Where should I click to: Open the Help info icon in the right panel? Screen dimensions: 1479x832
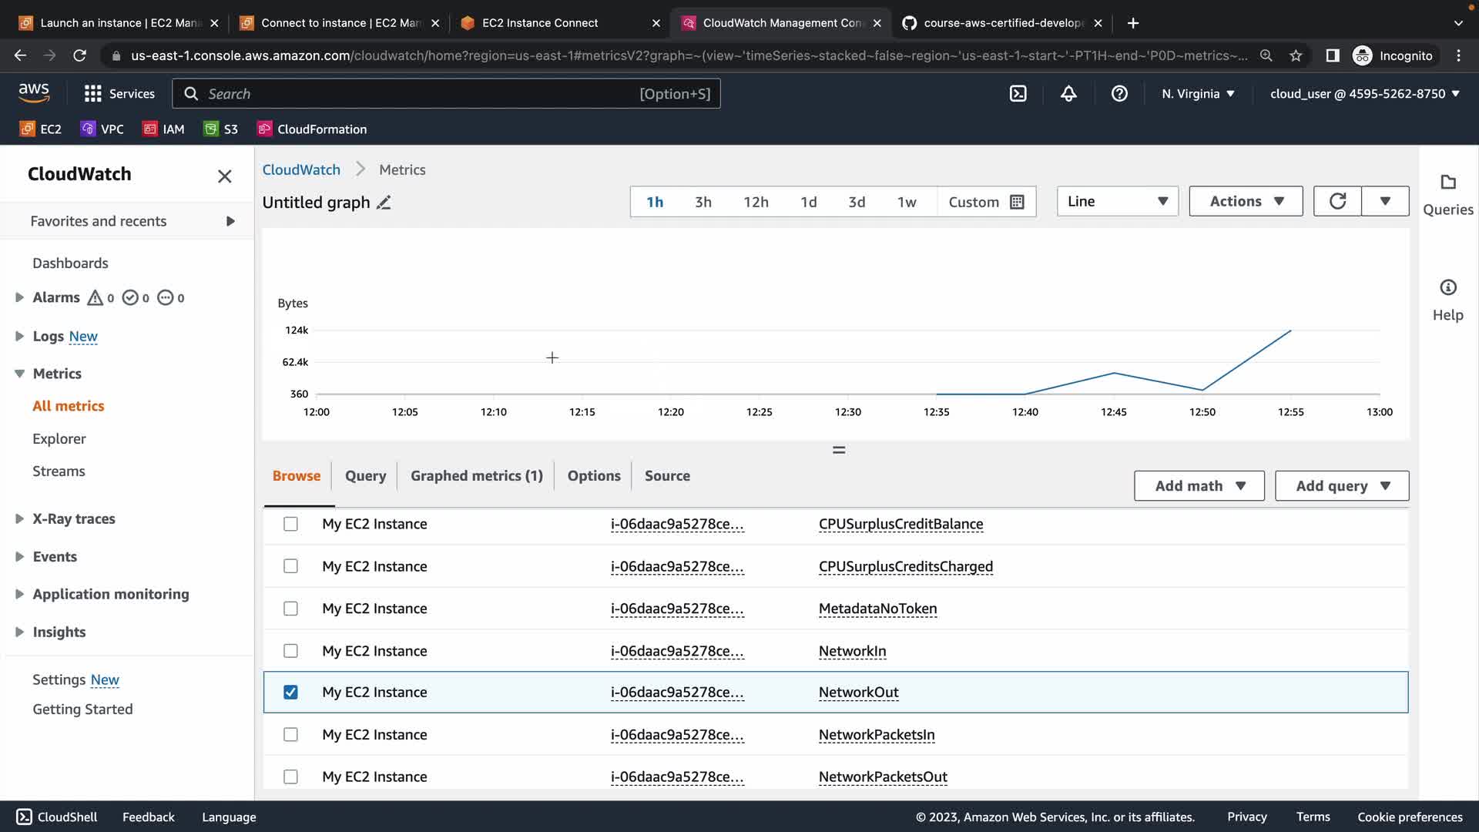pos(1447,288)
